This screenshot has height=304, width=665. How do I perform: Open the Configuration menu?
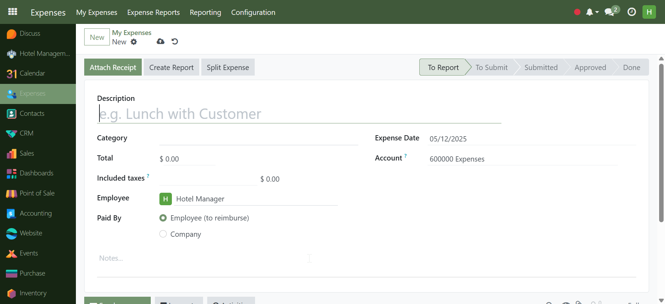[253, 12]
